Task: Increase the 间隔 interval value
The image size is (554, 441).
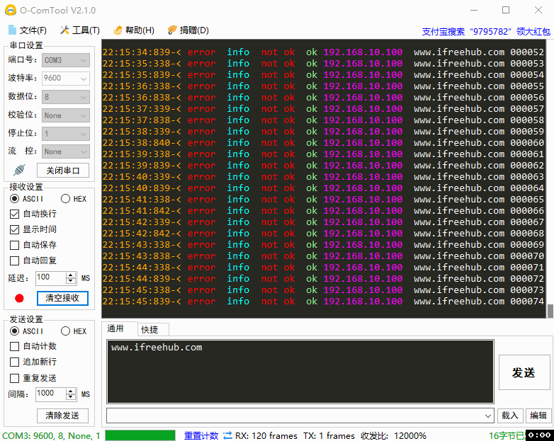Action: (71, 391)
